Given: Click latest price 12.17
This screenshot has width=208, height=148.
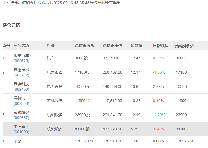Looking at the screenshot, I should (x=136, y=72).
